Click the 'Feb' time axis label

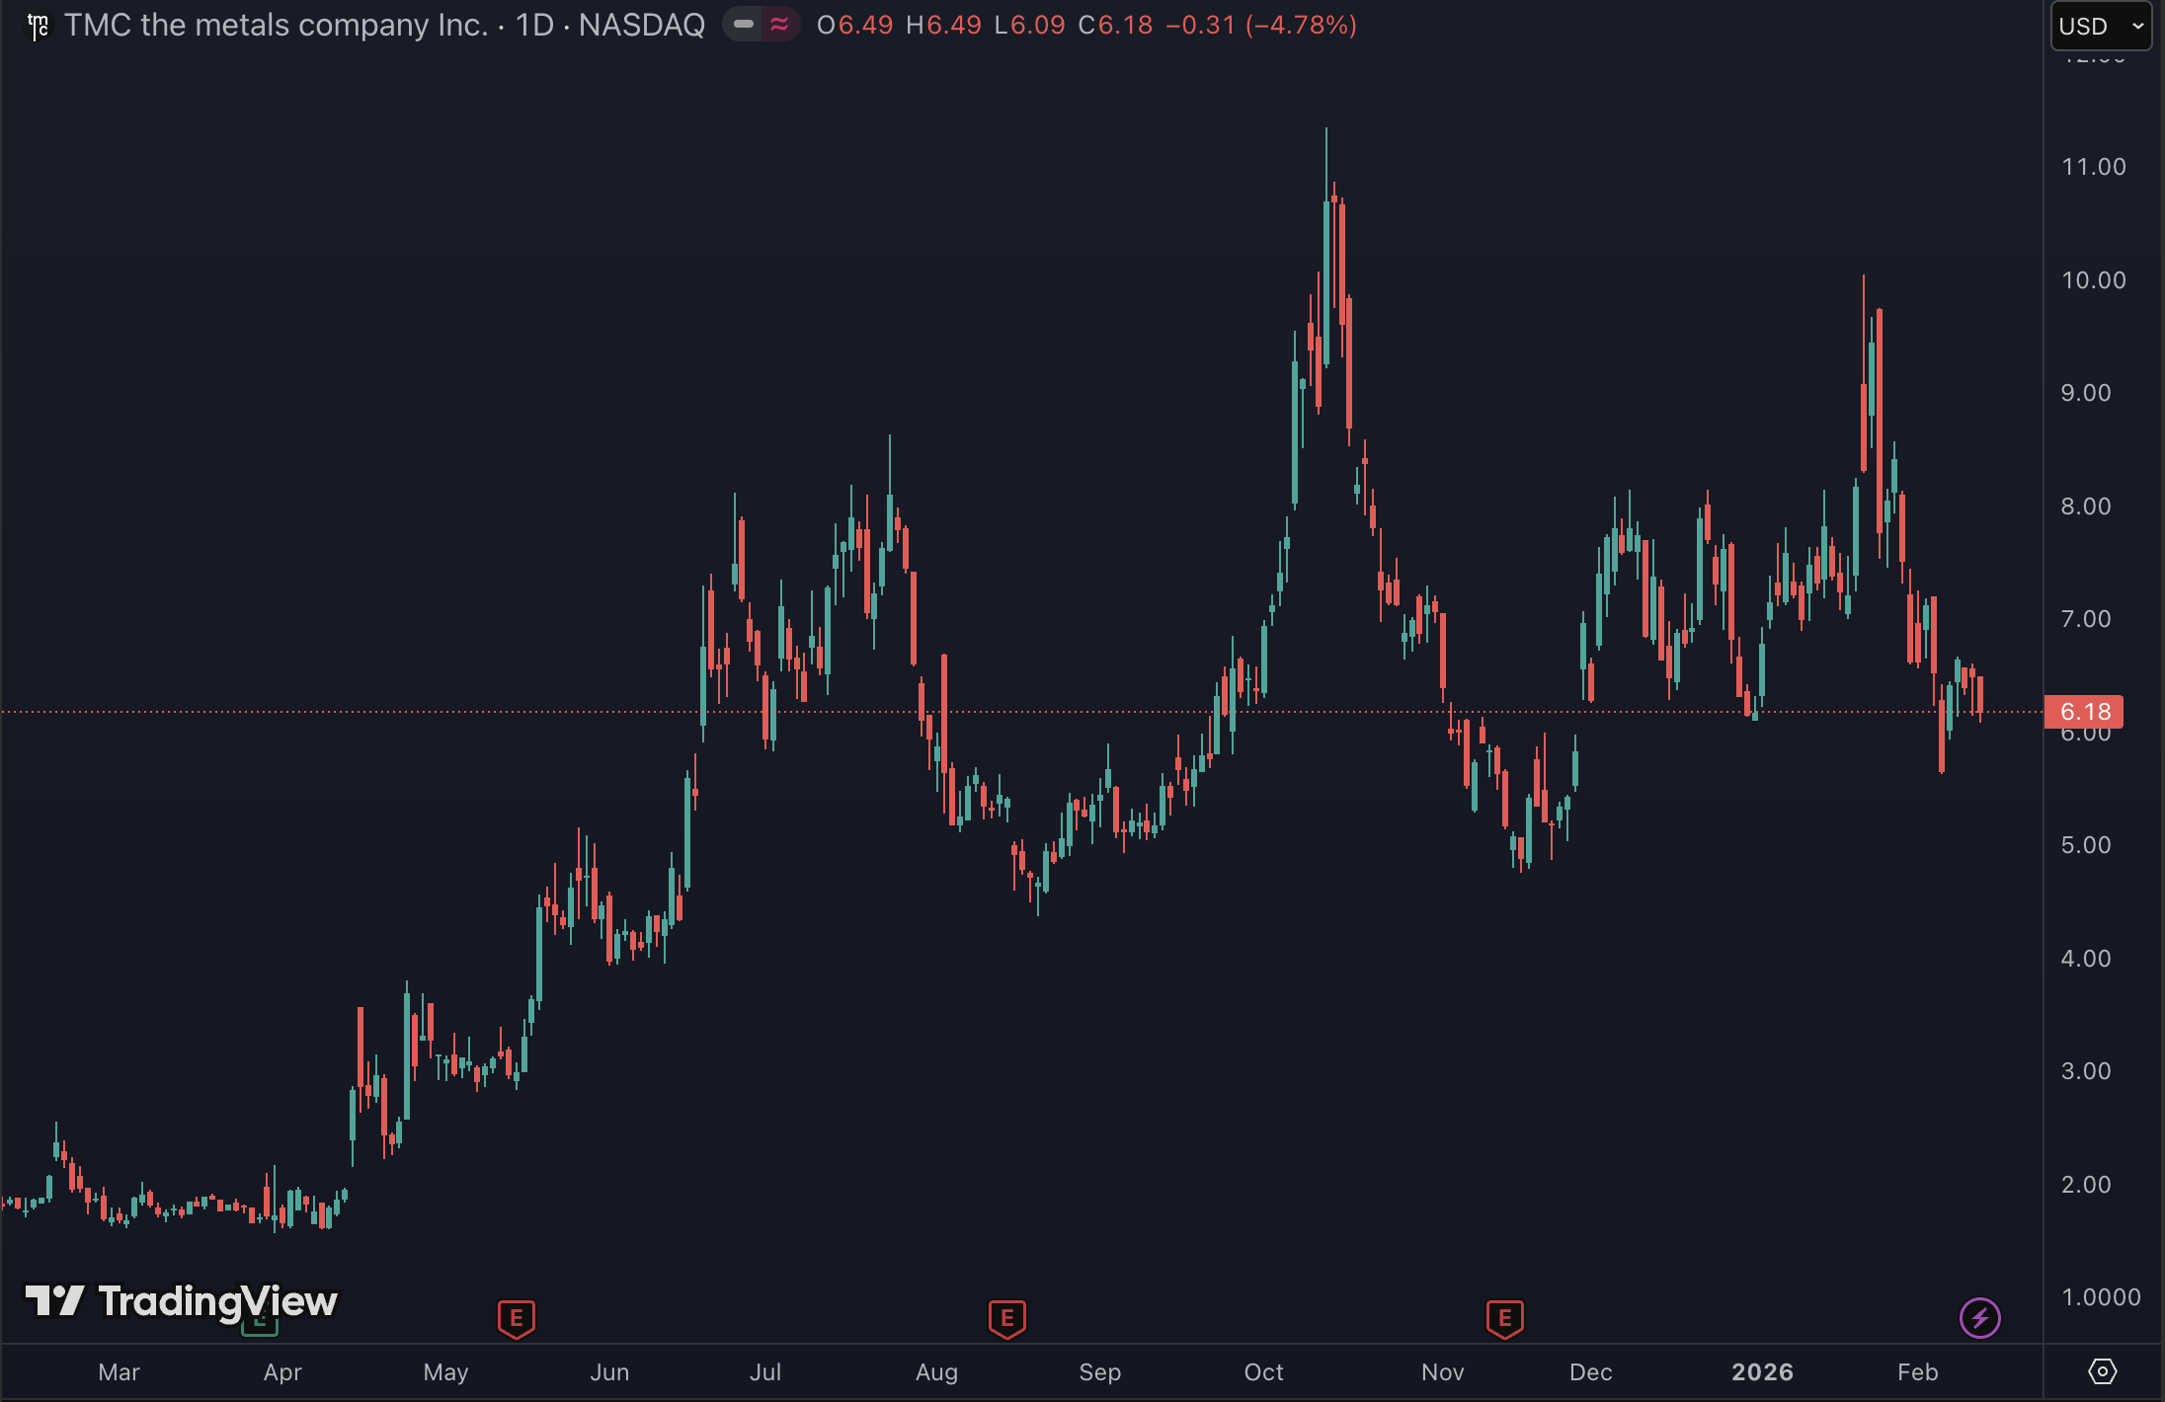coord(1918,1372)
